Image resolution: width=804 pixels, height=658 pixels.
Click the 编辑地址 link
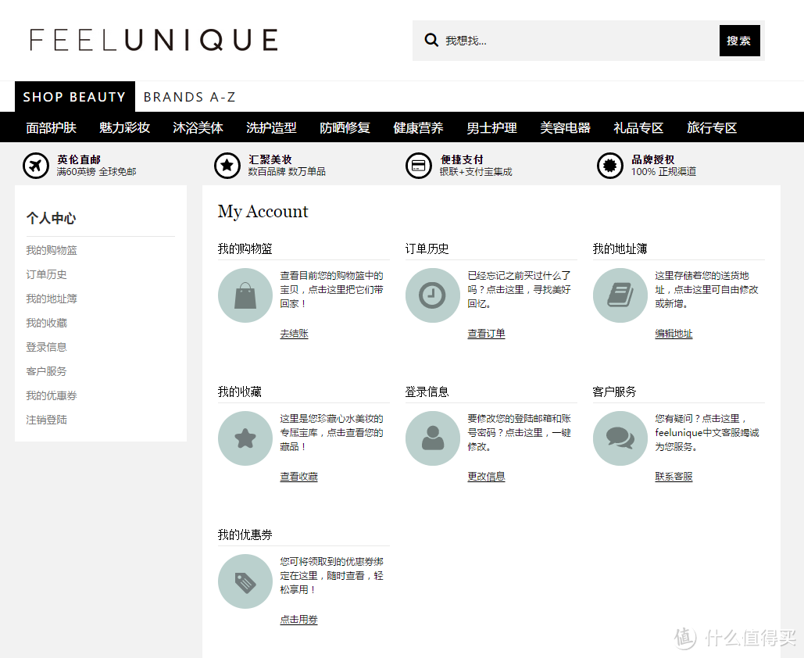674,334
